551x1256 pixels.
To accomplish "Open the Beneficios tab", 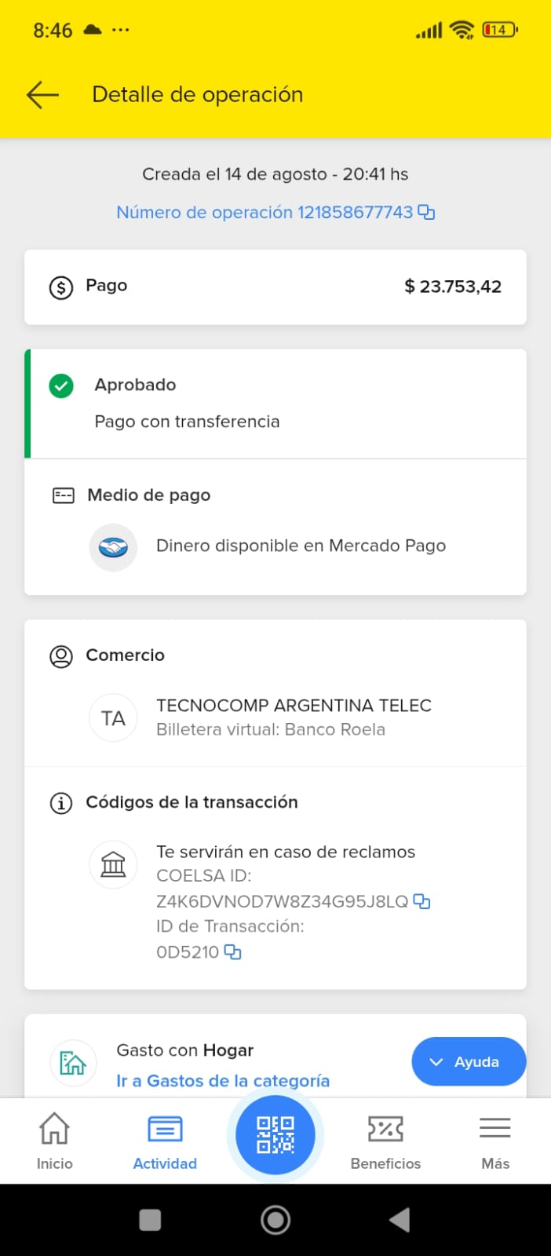I will pos(385,1141).
